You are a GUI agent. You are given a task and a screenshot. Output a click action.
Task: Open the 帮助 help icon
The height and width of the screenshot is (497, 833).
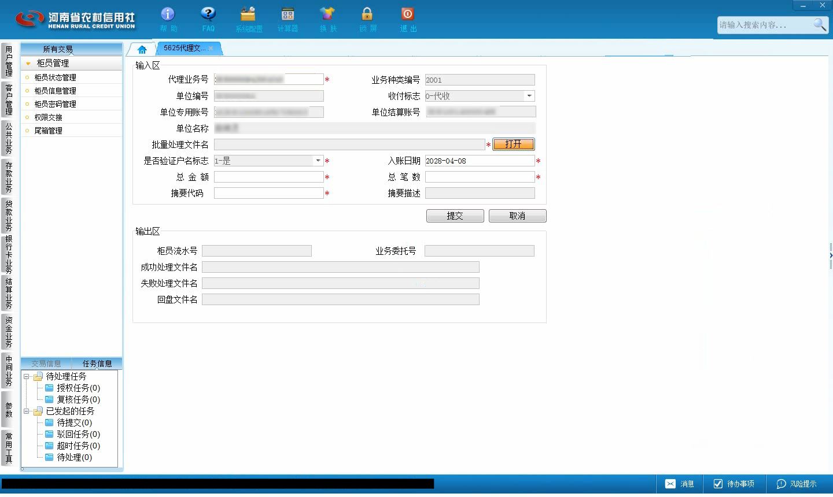168,19
